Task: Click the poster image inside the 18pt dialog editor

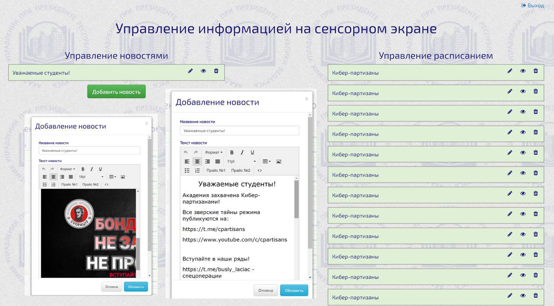Action: tap(88, 233)
